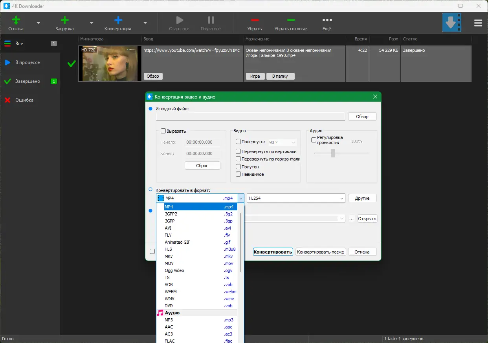Click the downloaded video thumbnail

tap(110, 64)
